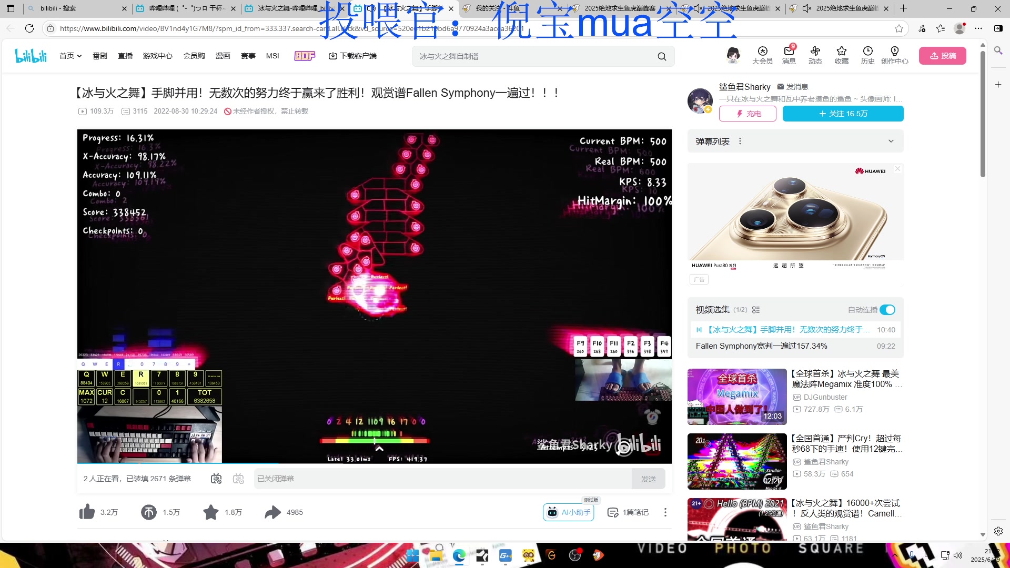The image size is (1010, 568).
Task: Open the 番剧 menu item
Action: coord(100,56)
